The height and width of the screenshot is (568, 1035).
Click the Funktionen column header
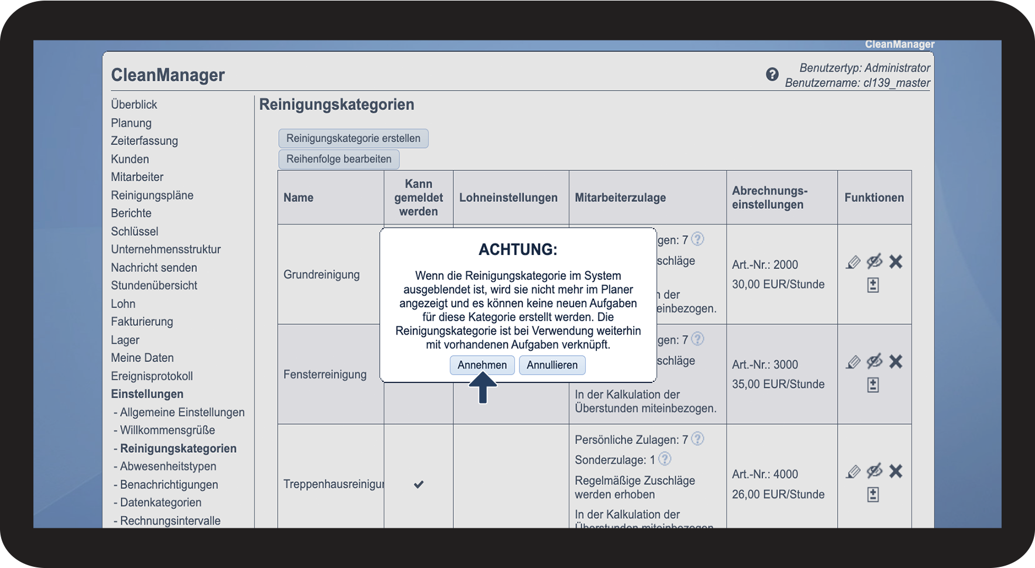pos(874,198)
